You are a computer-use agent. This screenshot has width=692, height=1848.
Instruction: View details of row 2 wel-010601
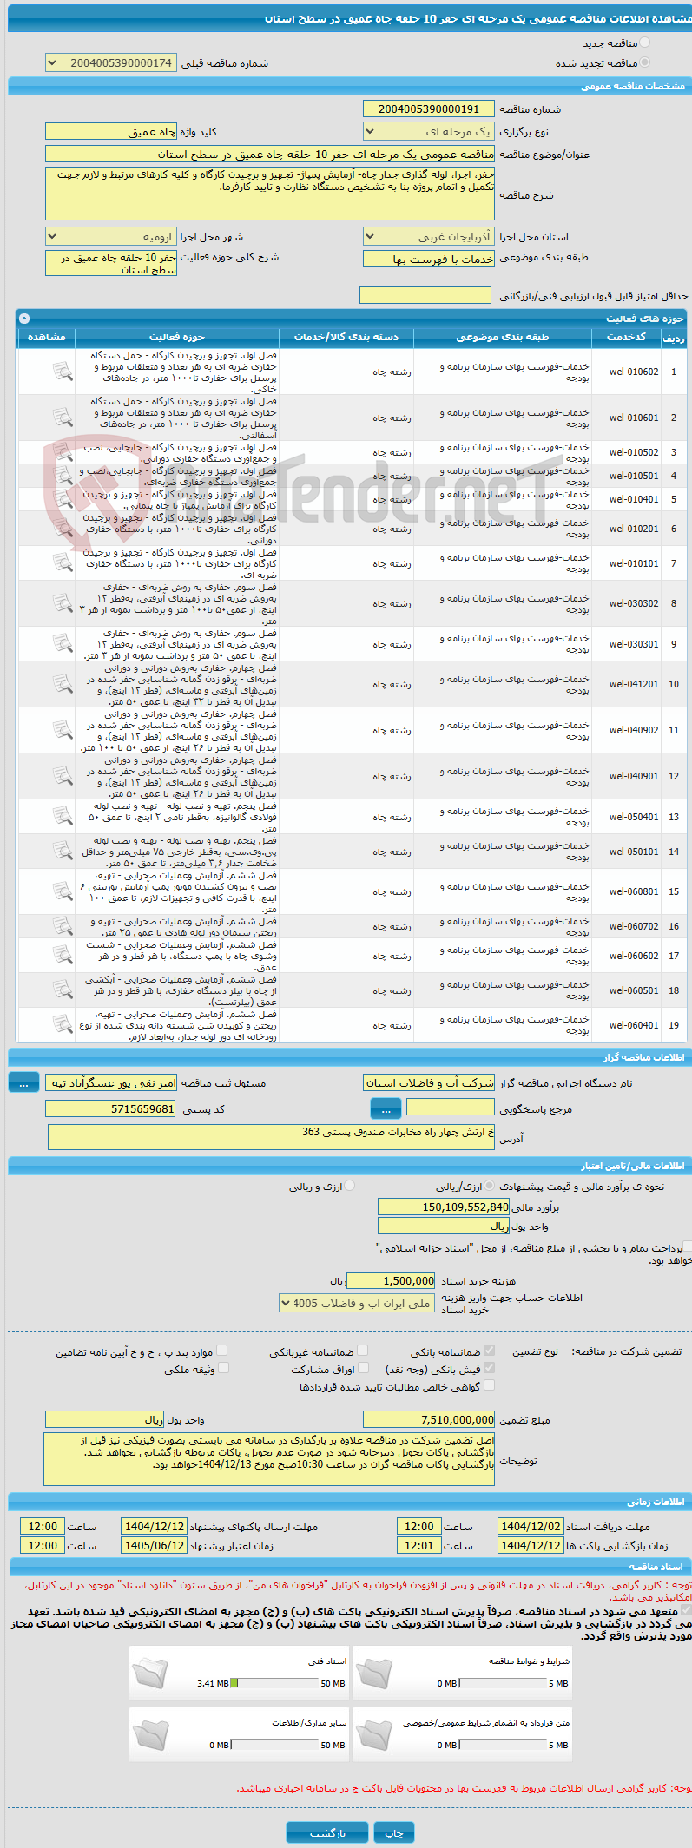63,418
